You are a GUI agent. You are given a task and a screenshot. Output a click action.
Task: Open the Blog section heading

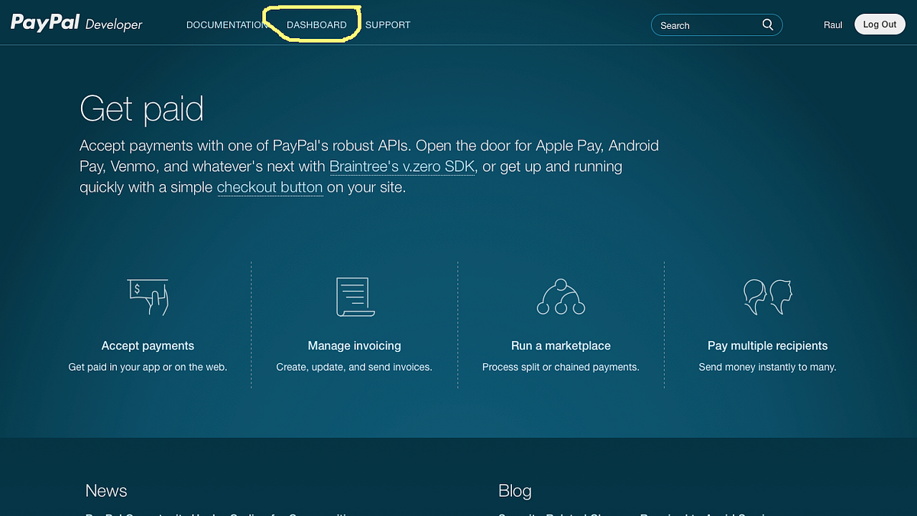tap(514, 491)
